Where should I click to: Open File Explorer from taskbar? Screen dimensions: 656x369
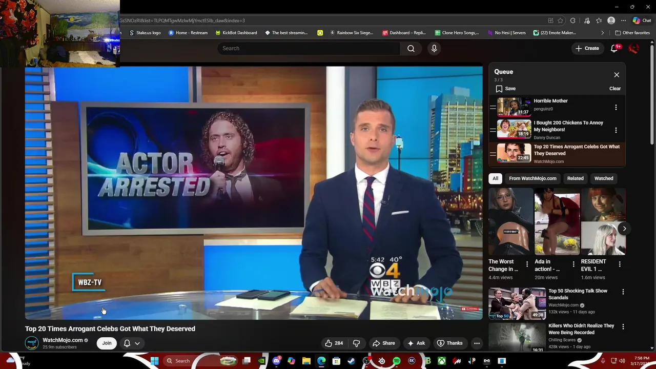[306, 361]
